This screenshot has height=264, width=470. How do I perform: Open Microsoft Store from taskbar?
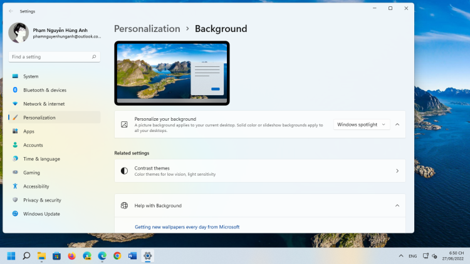coord(56,256)
